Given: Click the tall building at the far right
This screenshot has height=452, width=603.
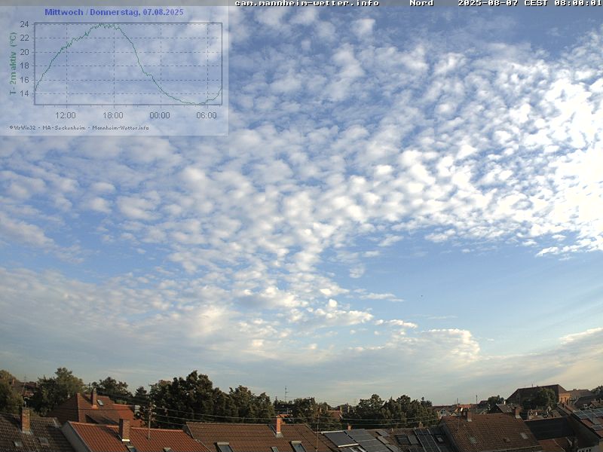Looking at the screenshot, I should coord(537,395).
